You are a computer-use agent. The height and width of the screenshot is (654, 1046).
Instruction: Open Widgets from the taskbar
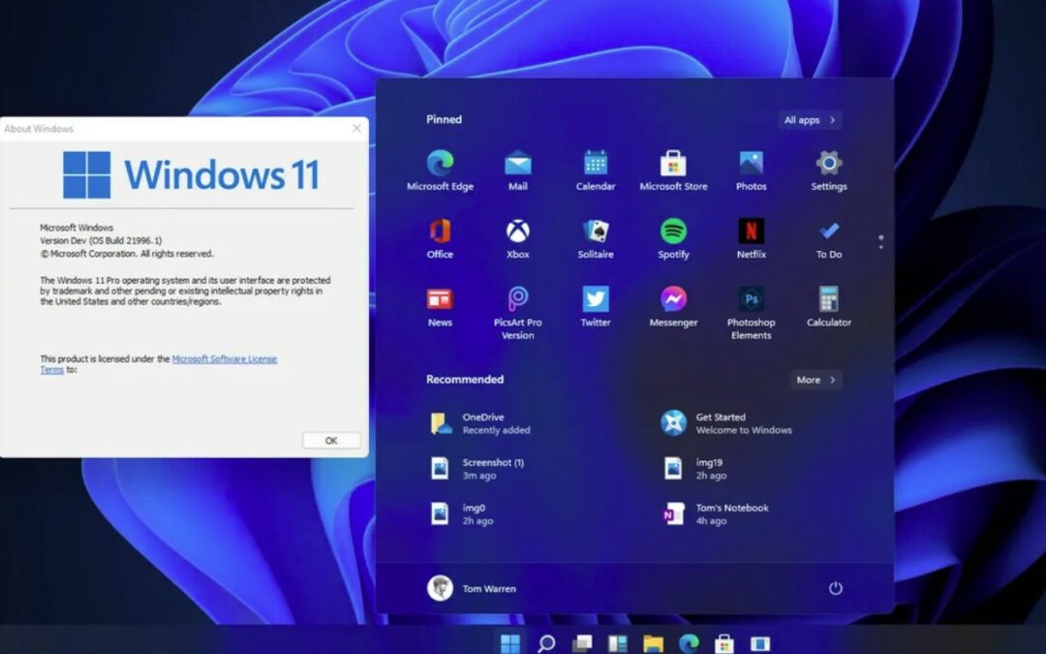(617, 643)
